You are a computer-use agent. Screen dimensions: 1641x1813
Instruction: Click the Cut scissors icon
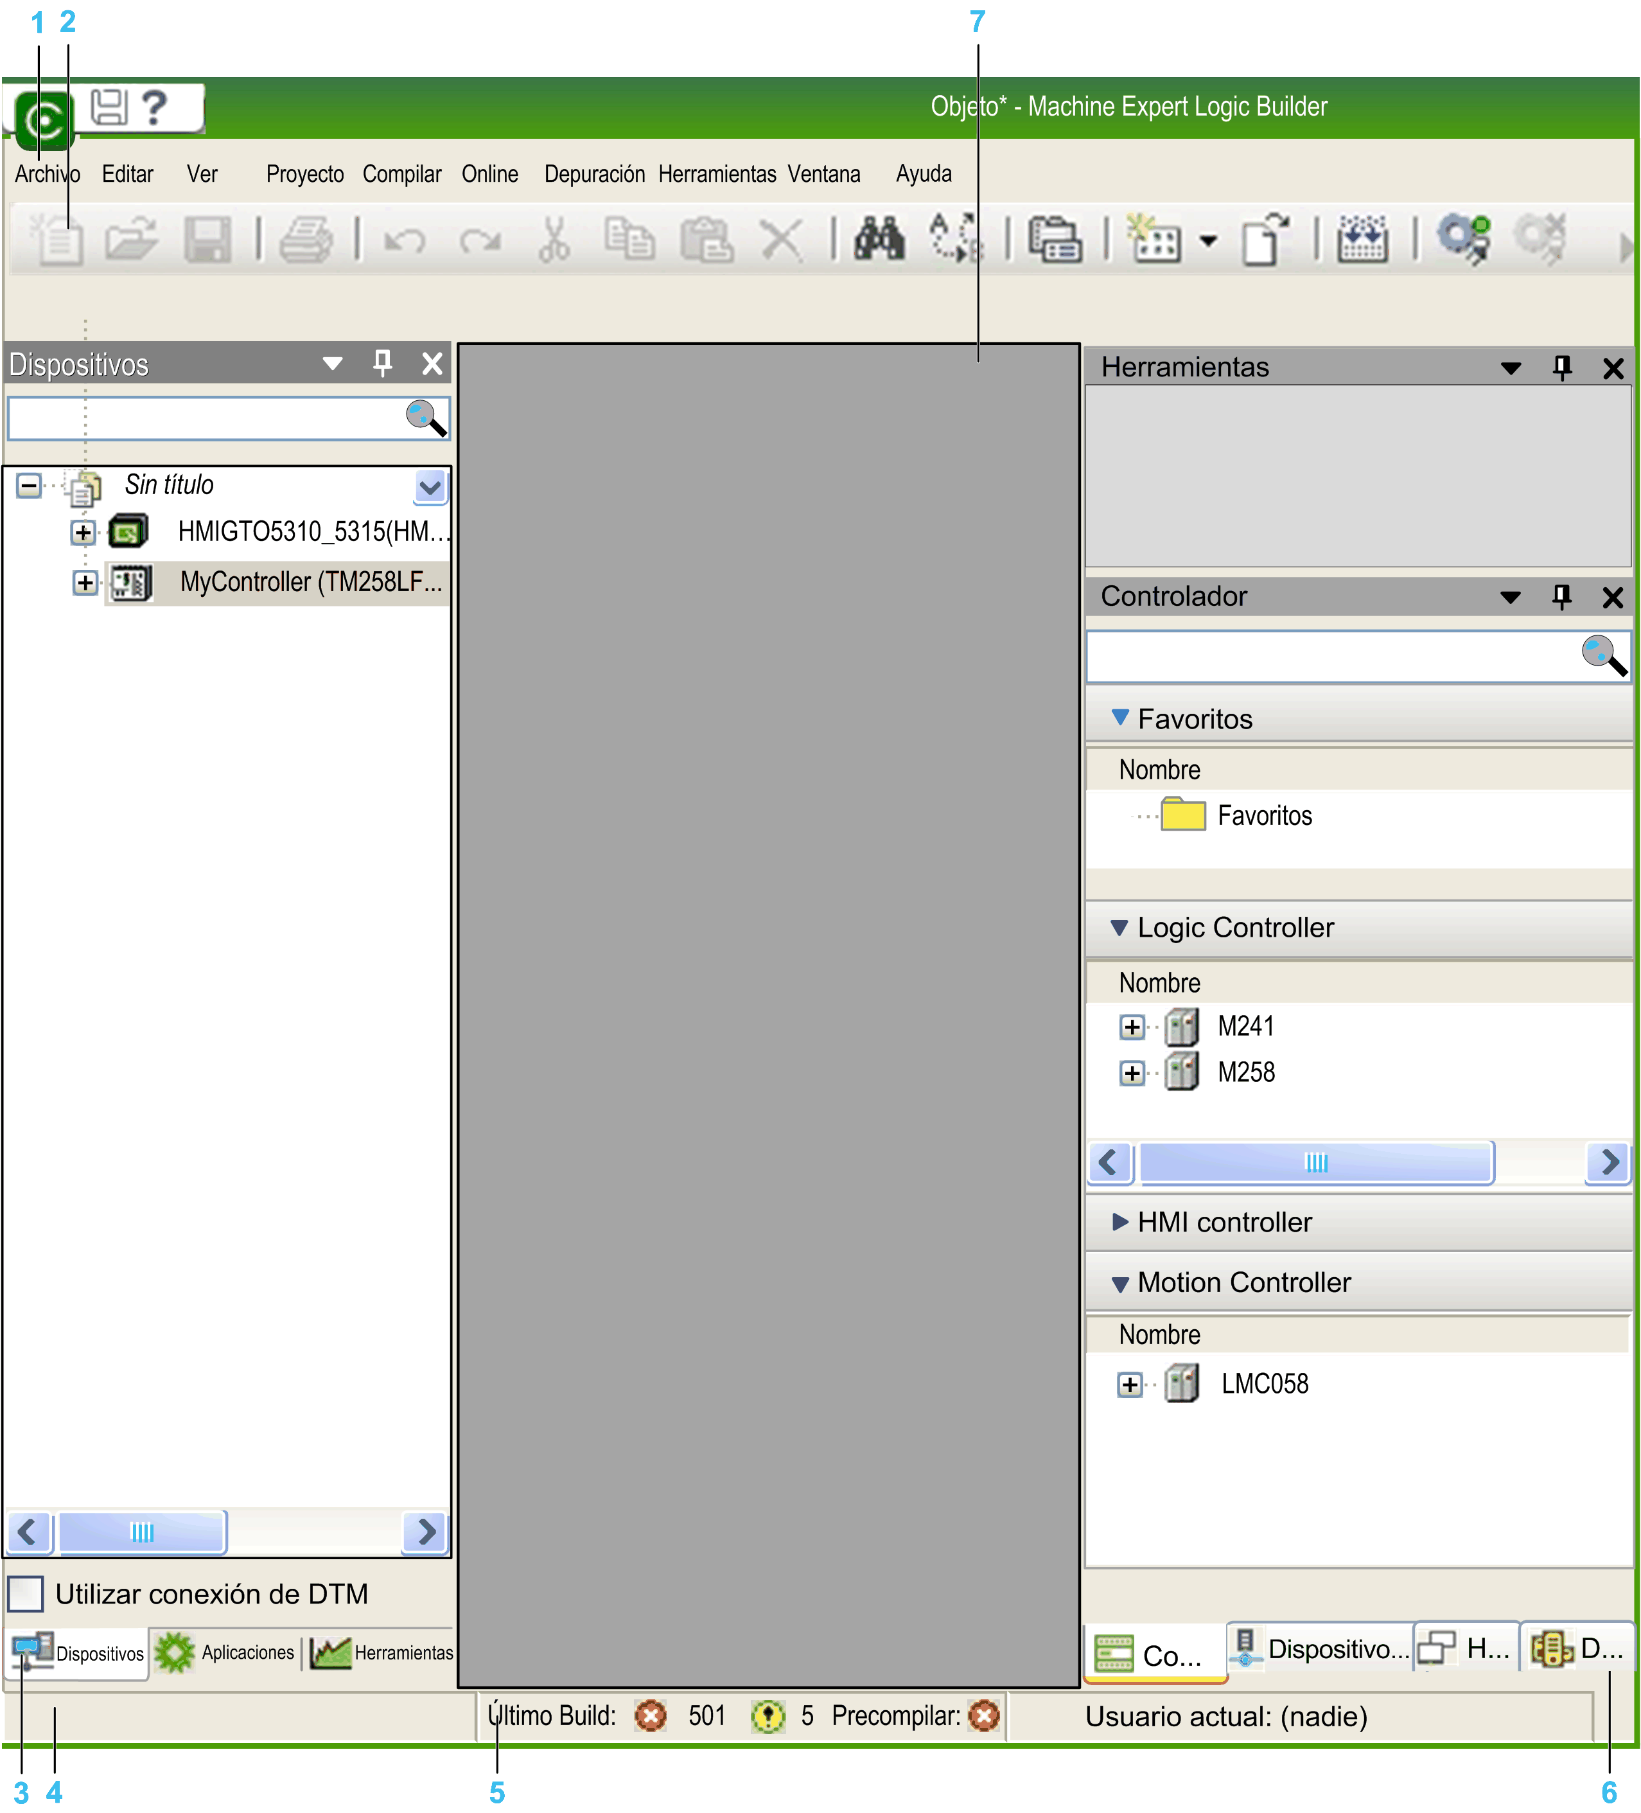[x=554, y=239]
